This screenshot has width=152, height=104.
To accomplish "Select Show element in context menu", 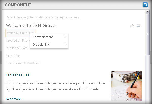I will pos(43,37).
